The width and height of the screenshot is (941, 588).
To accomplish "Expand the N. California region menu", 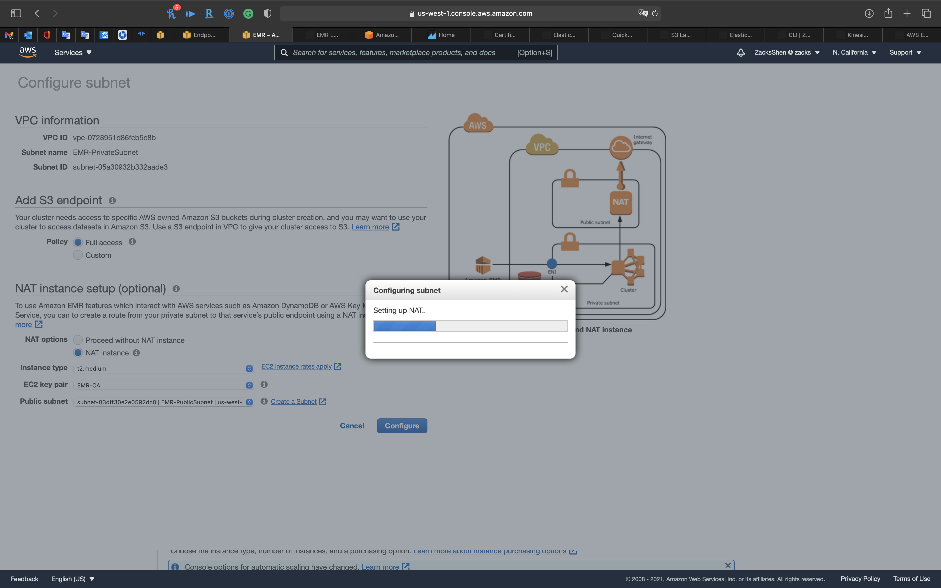I will point(854,52).
